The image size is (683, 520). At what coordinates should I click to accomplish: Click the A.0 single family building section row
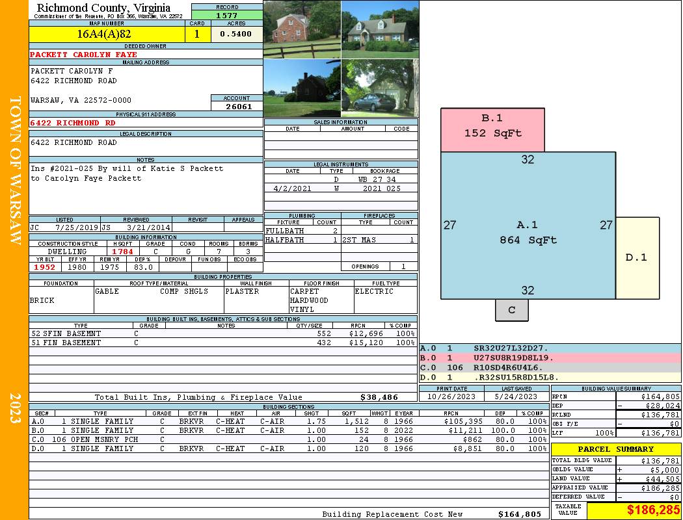[x=288, y=421]
